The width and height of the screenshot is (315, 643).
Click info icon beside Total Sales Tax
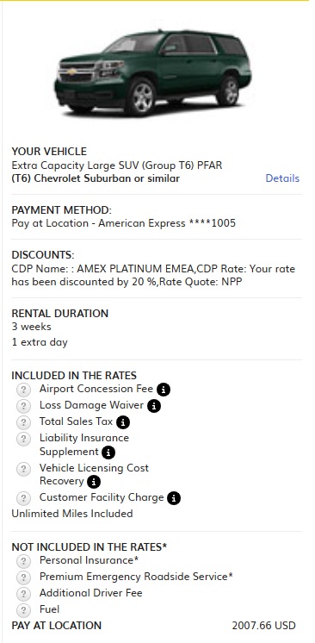click(x=123, y=422)
